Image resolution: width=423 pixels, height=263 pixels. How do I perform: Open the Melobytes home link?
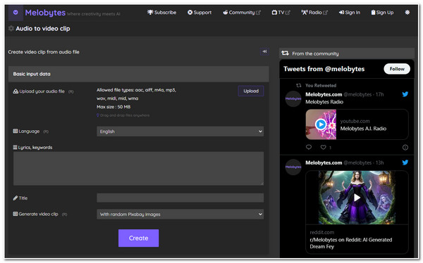point(45,13)
